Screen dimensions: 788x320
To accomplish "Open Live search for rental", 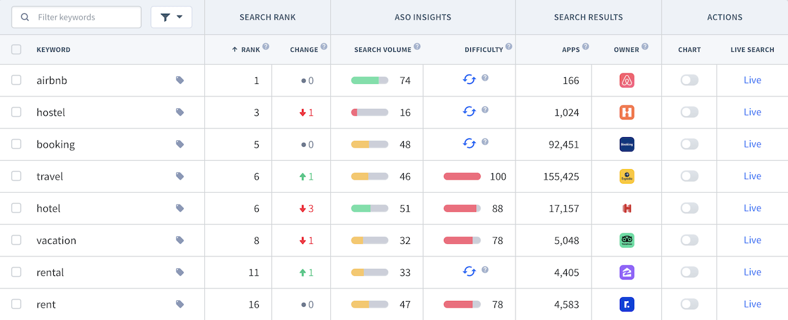I will click(x=753, y=272).
